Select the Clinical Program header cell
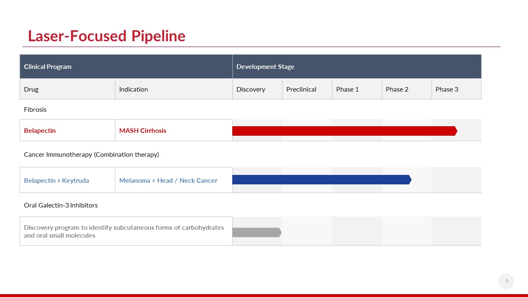 point(126,66)
